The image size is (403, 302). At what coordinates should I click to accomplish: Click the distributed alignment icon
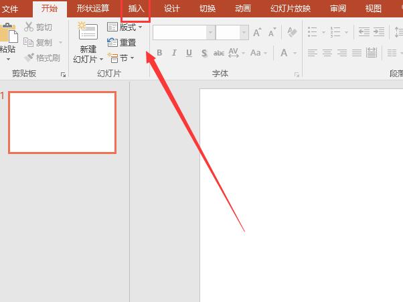tap(372, 53)
